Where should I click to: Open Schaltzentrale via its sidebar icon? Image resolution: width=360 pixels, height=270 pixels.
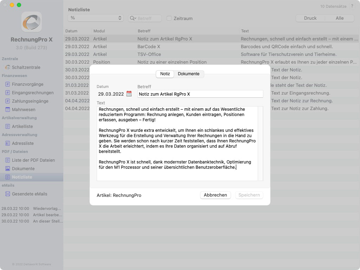click(x=8, y=67)
